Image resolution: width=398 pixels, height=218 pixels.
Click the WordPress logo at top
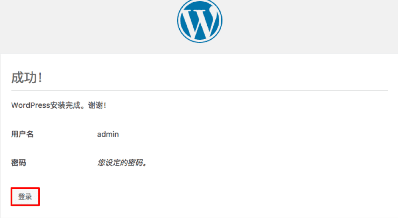point(200,21)
